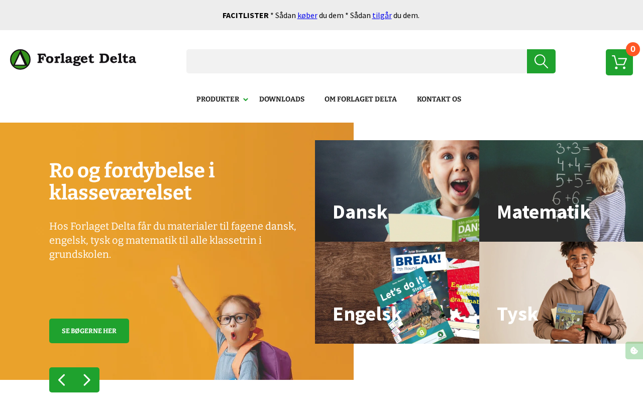Screen dimensions: 643x402
Task: Click the Forlaget Delta logo
Action: (73, 59)
